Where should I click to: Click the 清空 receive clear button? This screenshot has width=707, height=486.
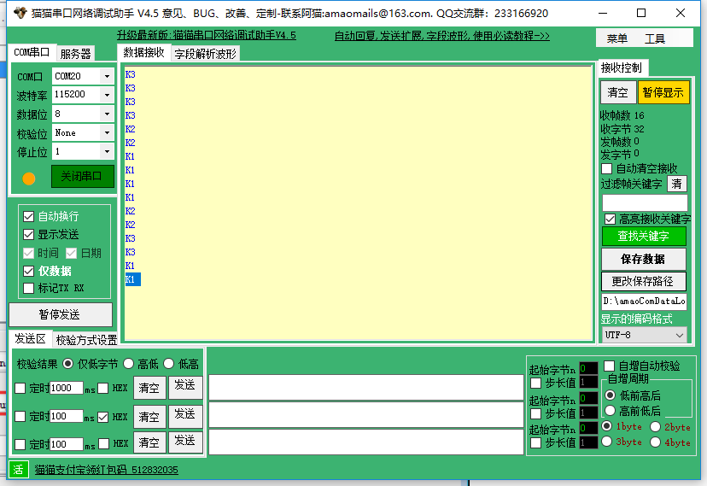coord(618,92)
